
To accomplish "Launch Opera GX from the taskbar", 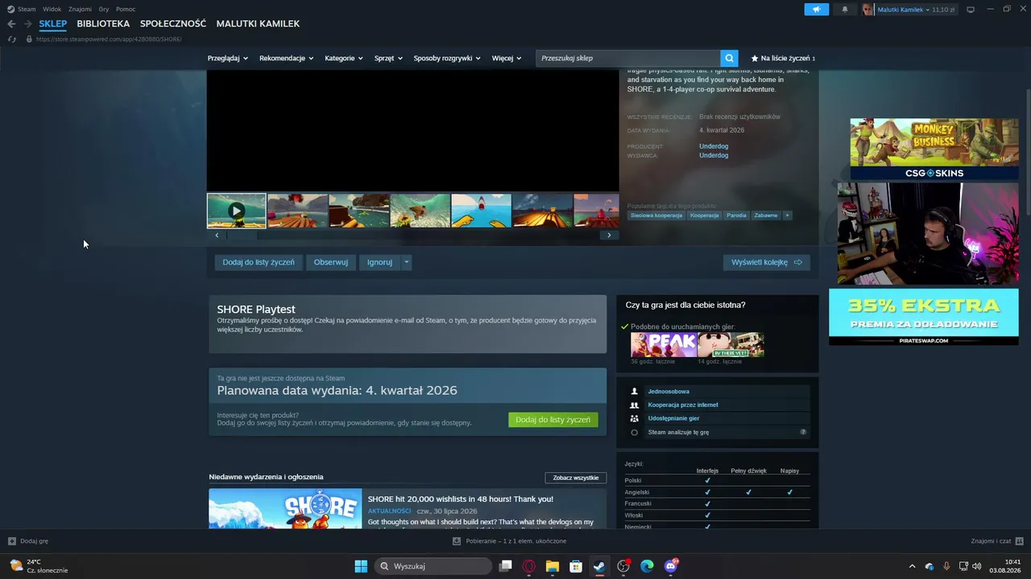I will point(529,566).
